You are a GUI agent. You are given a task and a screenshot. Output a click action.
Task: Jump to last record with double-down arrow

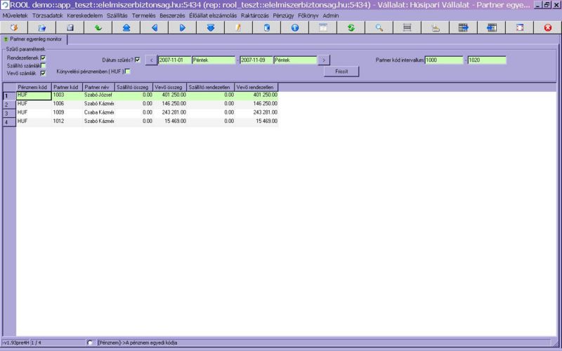210,27
